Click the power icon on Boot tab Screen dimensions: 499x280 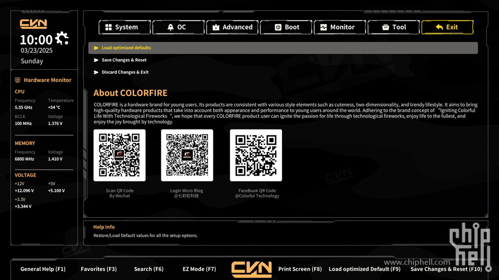(278, 27)
